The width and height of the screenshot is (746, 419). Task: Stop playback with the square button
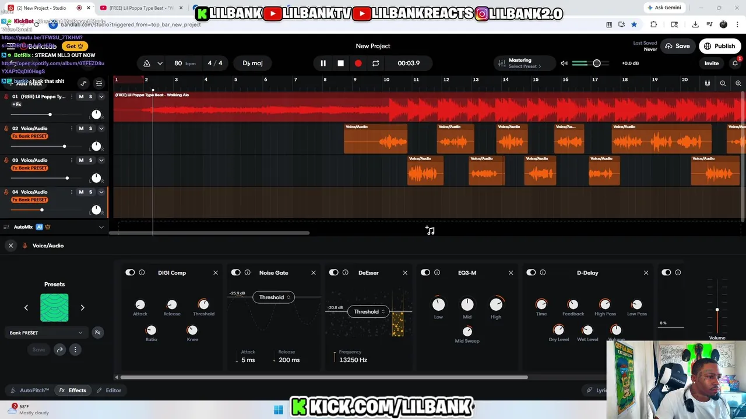[340, 63]
